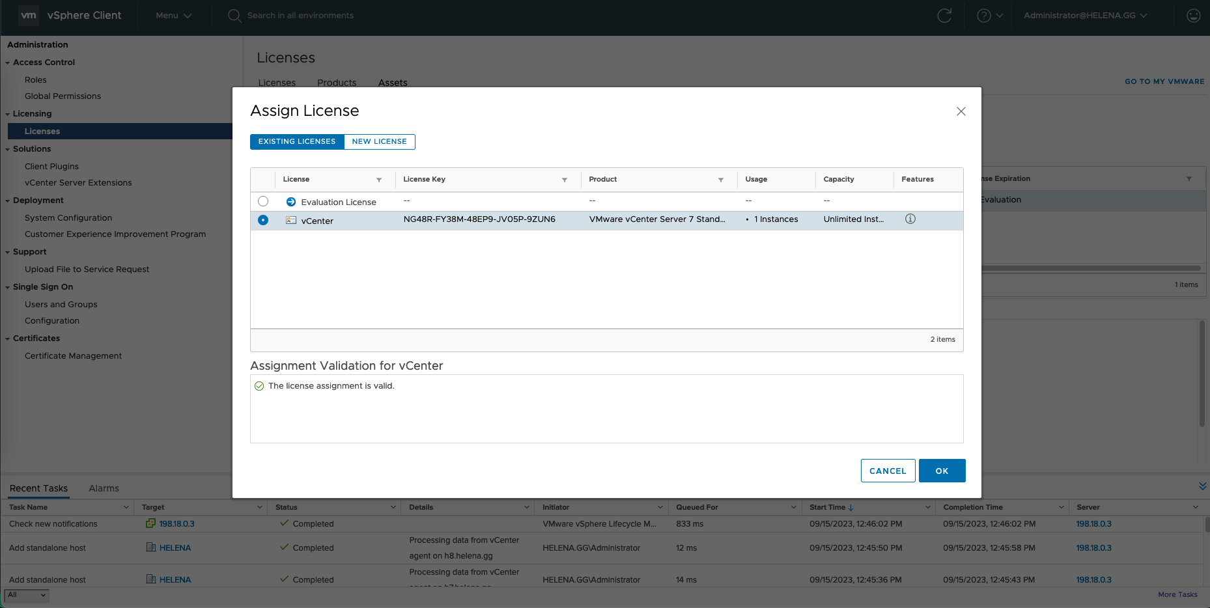Viewport: 1210px width, 608px height.
Task: Open the Administrator@HELENA.GG user dropdown
Action: [1085, 16]
